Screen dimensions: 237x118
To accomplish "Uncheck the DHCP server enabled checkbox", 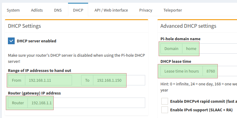I will tap(11, 41).
